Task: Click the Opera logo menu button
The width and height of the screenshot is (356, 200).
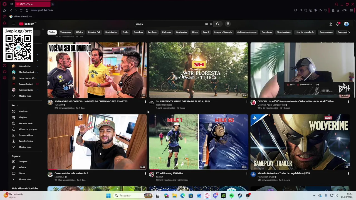Action: point(4,4)
